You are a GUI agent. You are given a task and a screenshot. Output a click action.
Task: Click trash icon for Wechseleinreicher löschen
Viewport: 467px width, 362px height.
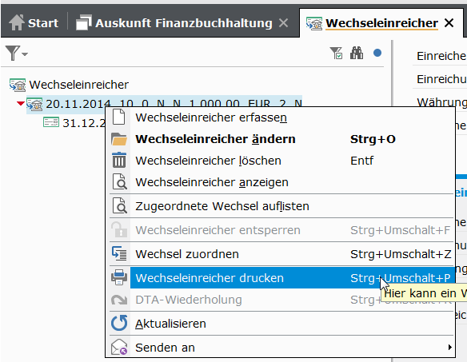pyautogui.click(x=119, y=160)
